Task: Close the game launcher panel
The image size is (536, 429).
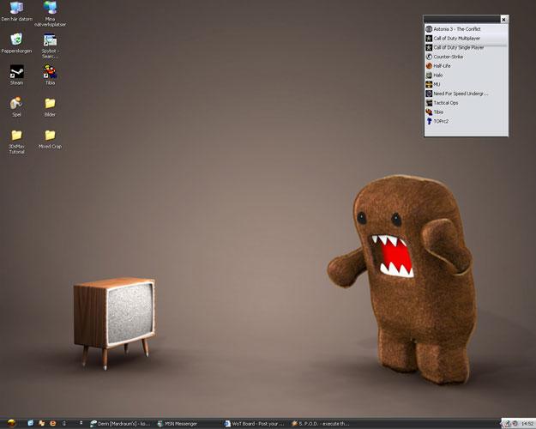Action: click(x=503, y=19)
